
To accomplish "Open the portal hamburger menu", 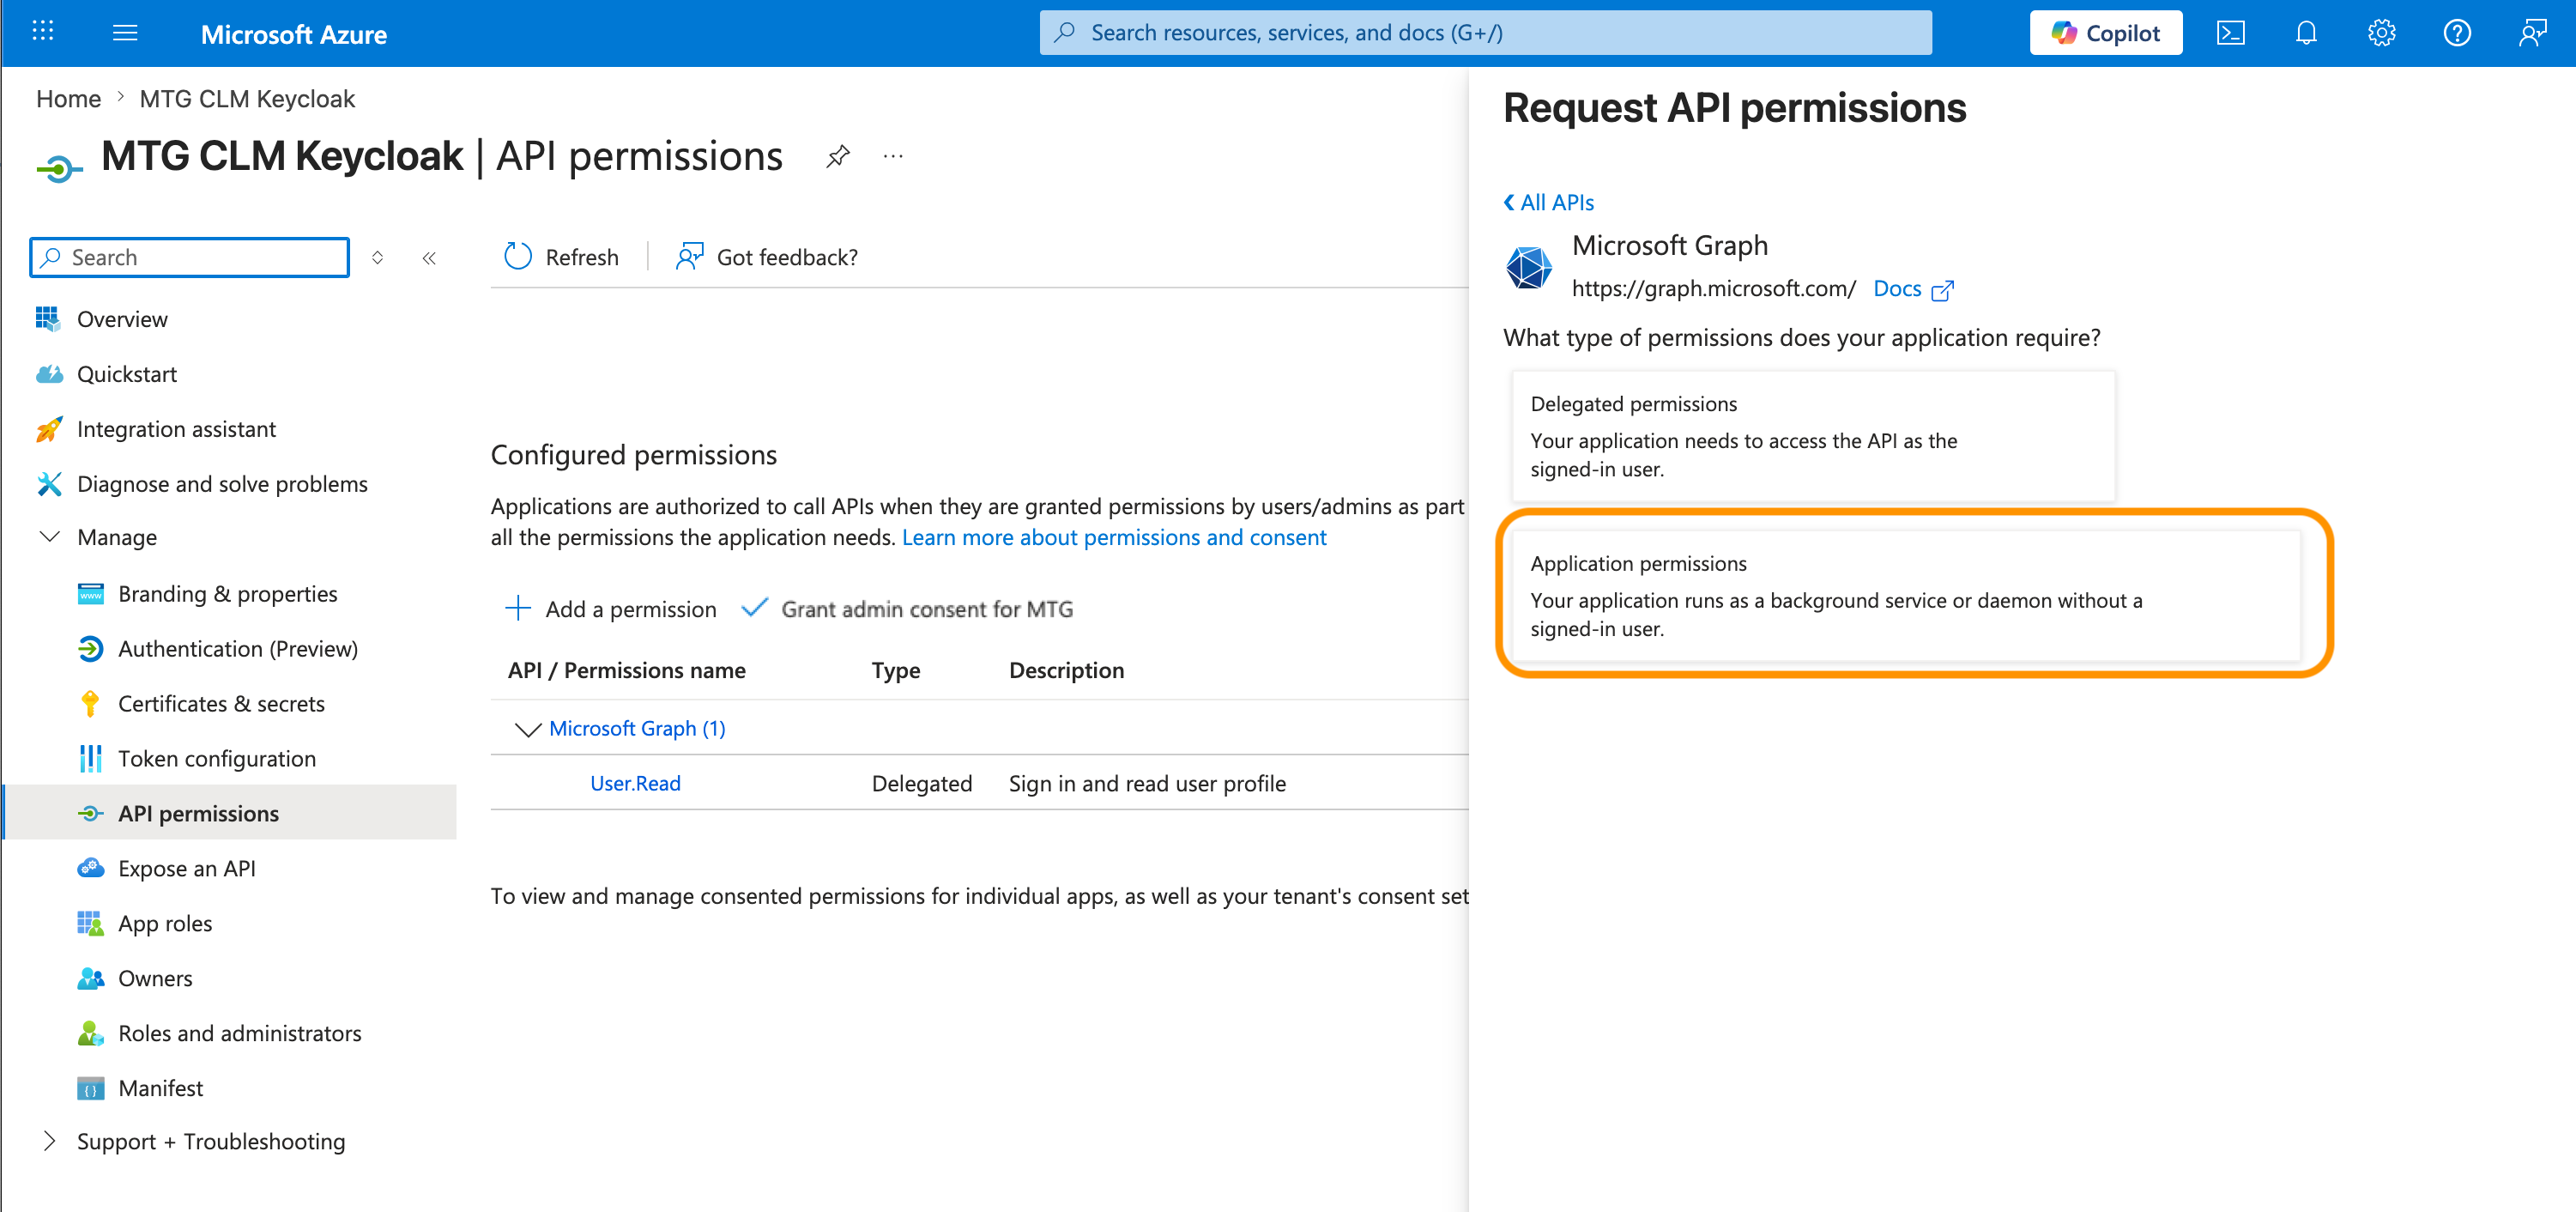I will tap(125, 33).
